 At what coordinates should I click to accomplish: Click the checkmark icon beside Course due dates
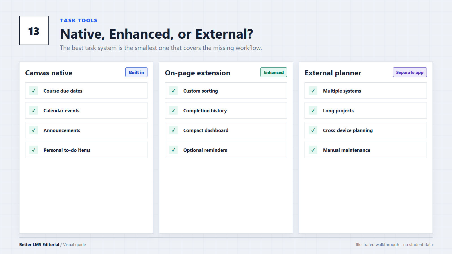point(34,91)
